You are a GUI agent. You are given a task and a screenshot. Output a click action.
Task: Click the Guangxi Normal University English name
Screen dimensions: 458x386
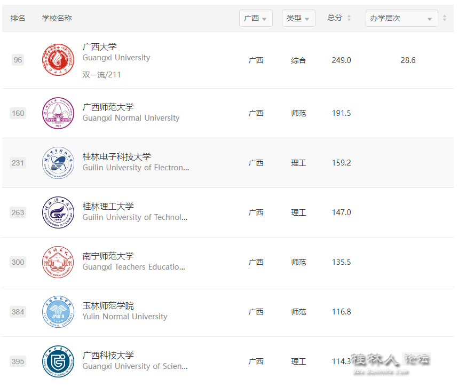click(x=131, y=118)
